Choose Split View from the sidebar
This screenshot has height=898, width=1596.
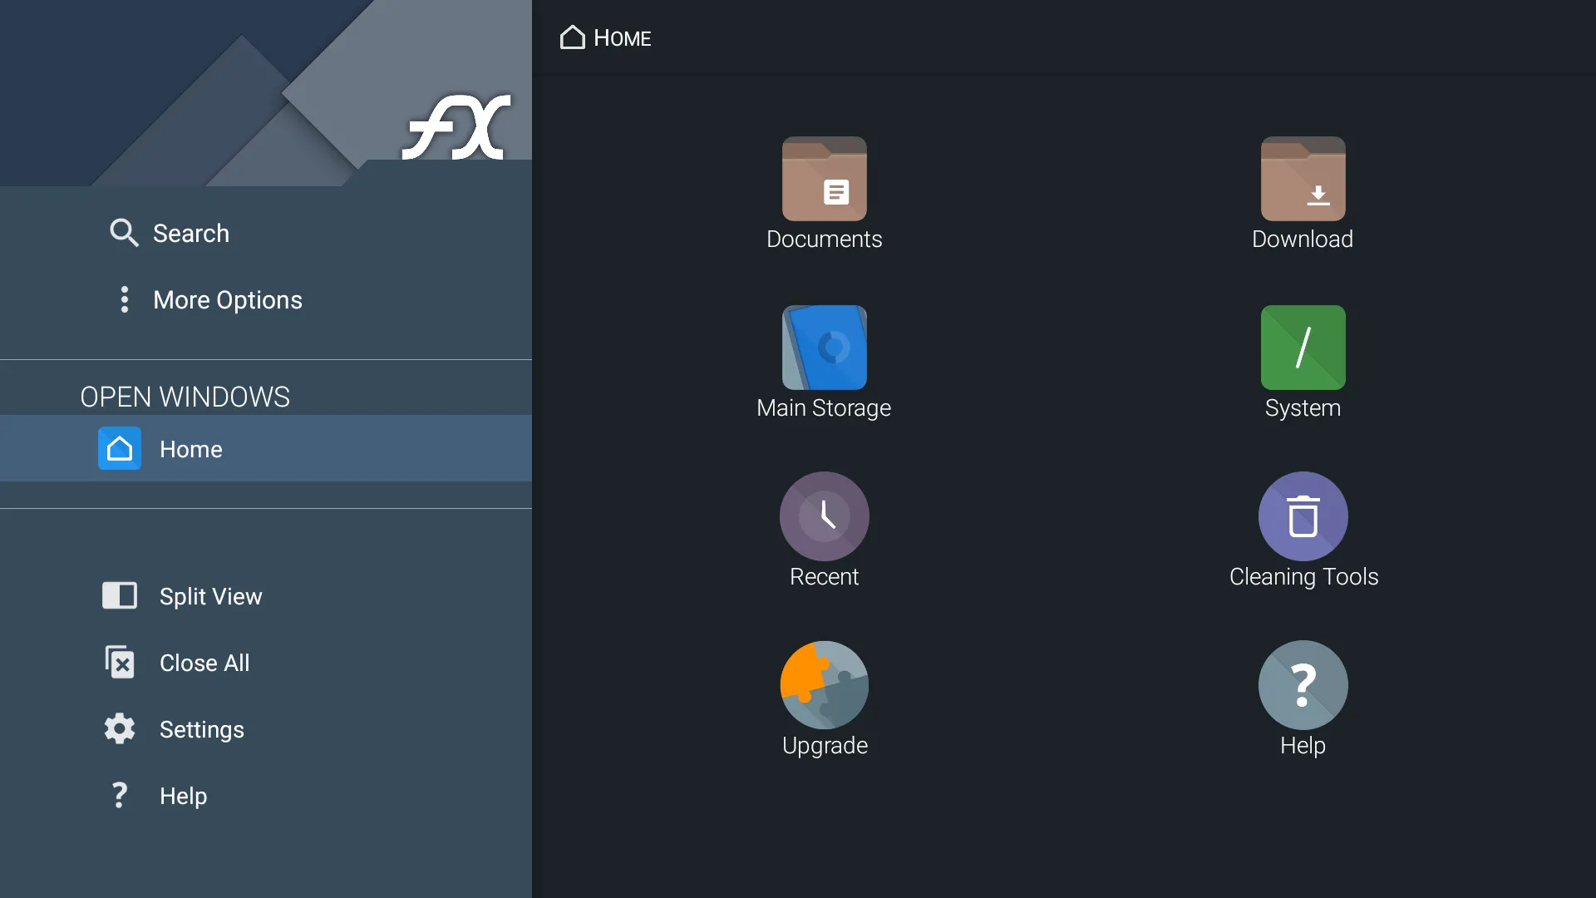pyautogui.click(x=266, y=595)
